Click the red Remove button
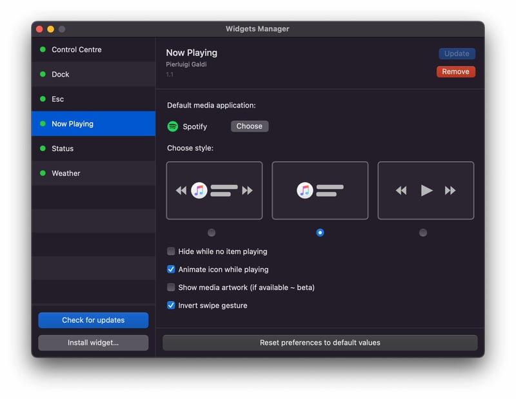Screen dimensions: 516x399 coord(455,72)
